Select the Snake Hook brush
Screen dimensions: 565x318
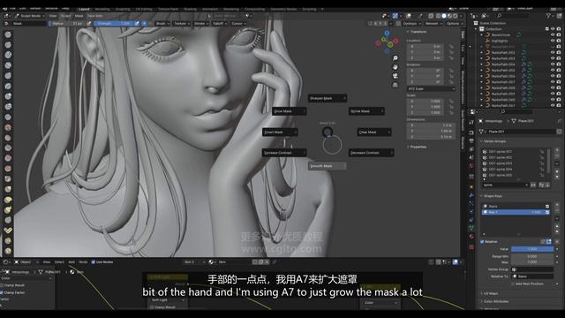click(8, 209)
